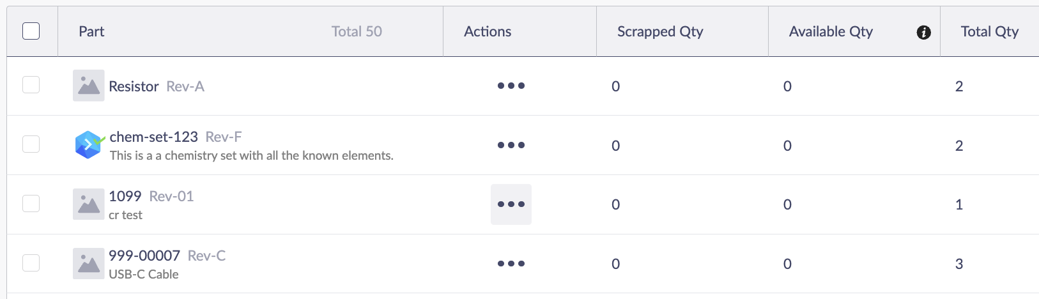The height and width of the screenshot is (299, 1039).
Task: Sort by the Part column header
Action: 91,31
